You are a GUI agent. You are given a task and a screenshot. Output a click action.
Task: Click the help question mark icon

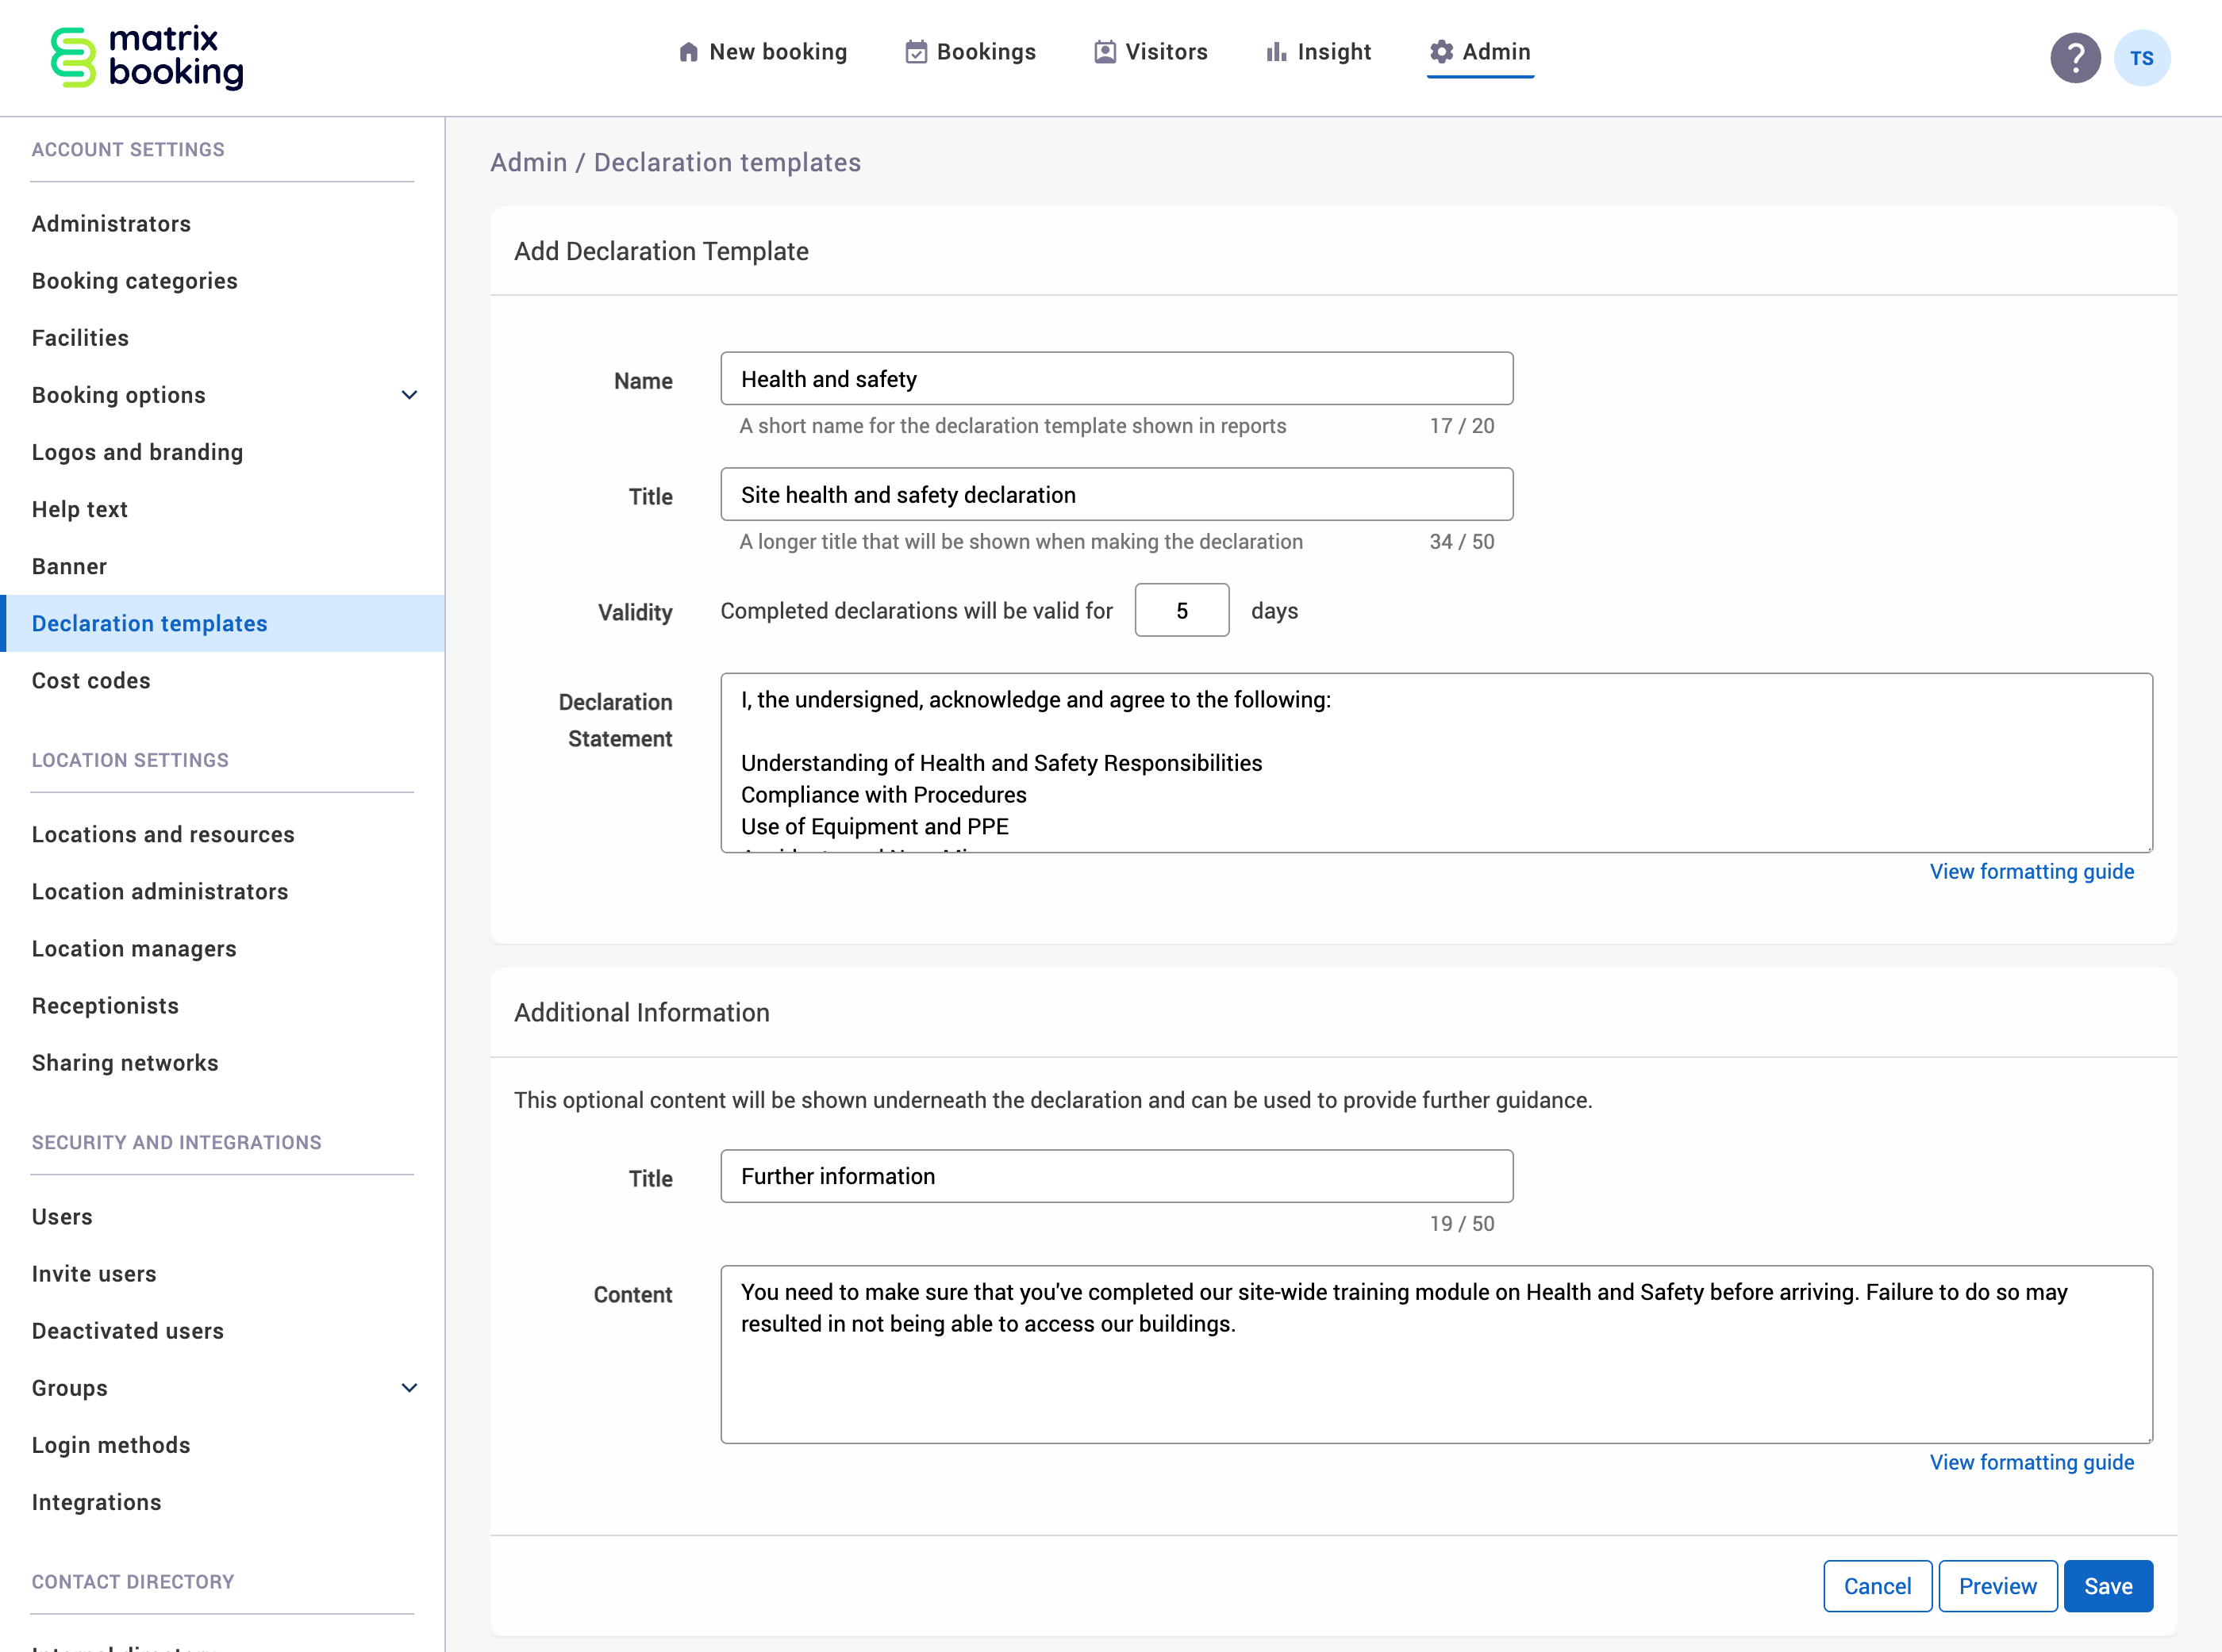pos(2075,57)
